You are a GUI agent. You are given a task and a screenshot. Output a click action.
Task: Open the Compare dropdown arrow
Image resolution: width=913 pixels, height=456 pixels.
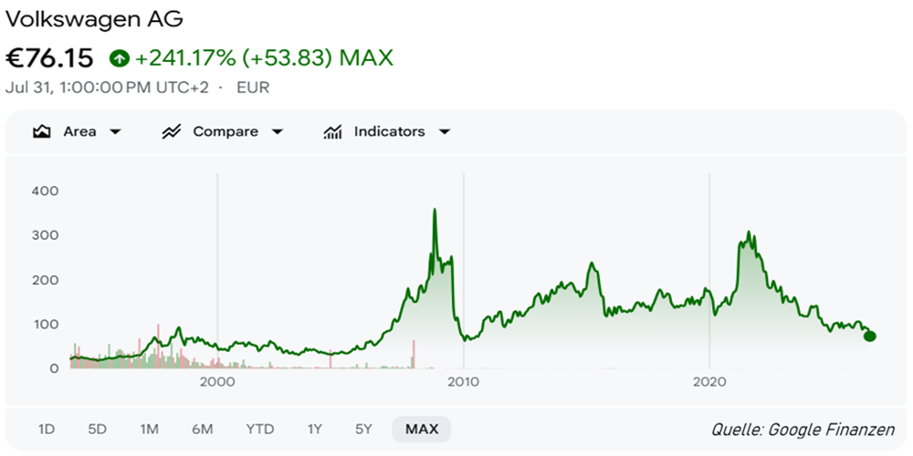tap(278, 132)
